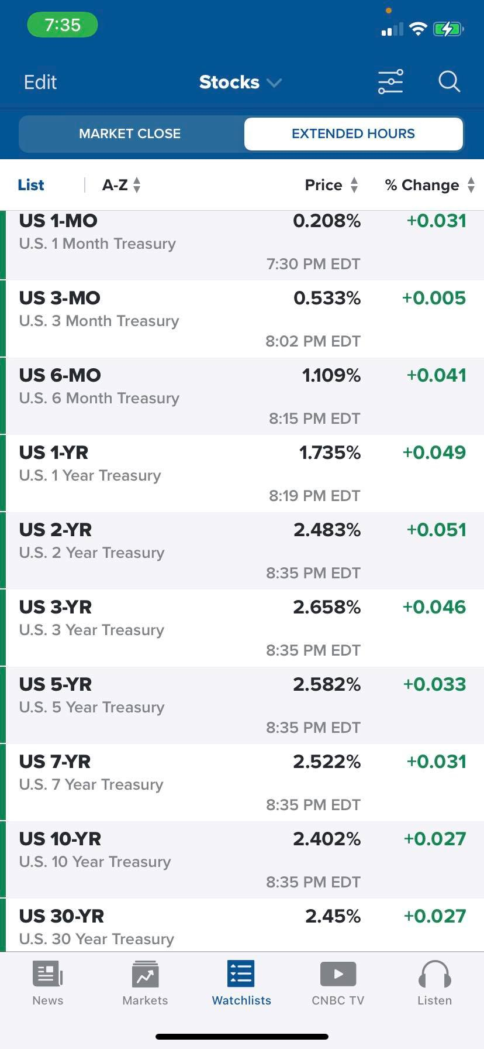484x1049 pixels.
Task: Open CNBC TV play icon
Action: click(x=338, y=974)
